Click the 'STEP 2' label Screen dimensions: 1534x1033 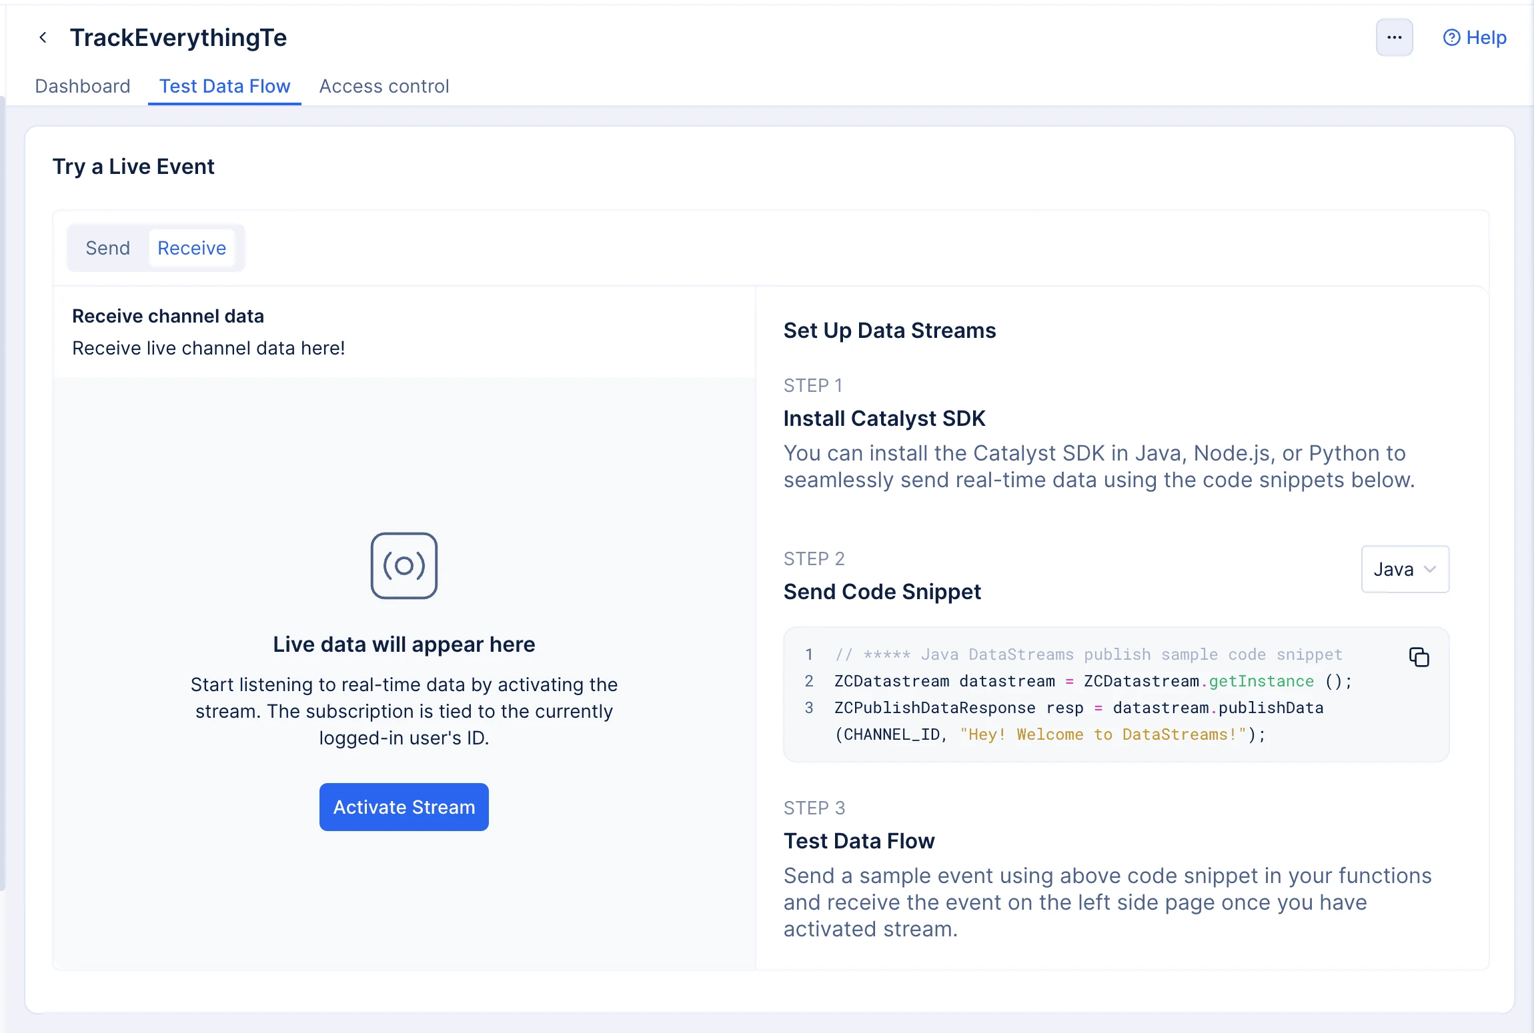click(814, 558)
